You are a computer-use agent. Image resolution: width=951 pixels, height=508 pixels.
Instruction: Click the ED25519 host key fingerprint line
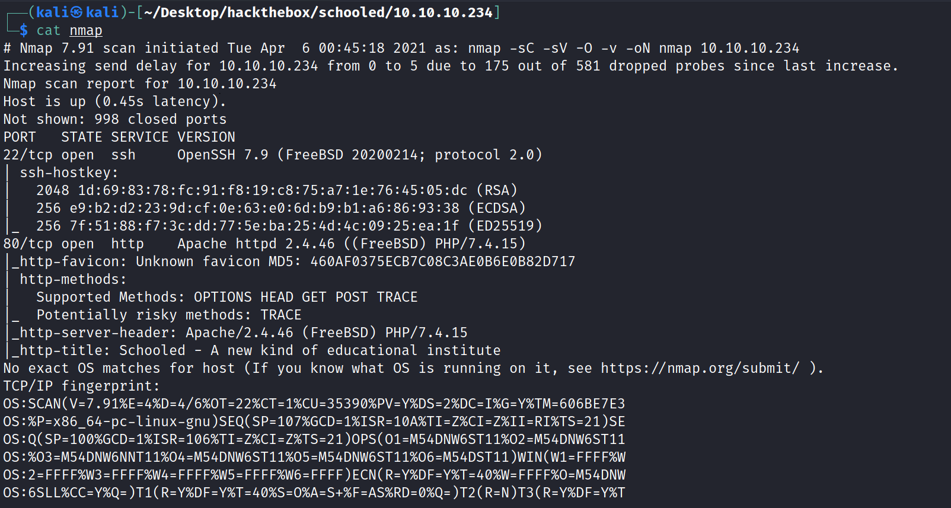(x=289, y=226)
